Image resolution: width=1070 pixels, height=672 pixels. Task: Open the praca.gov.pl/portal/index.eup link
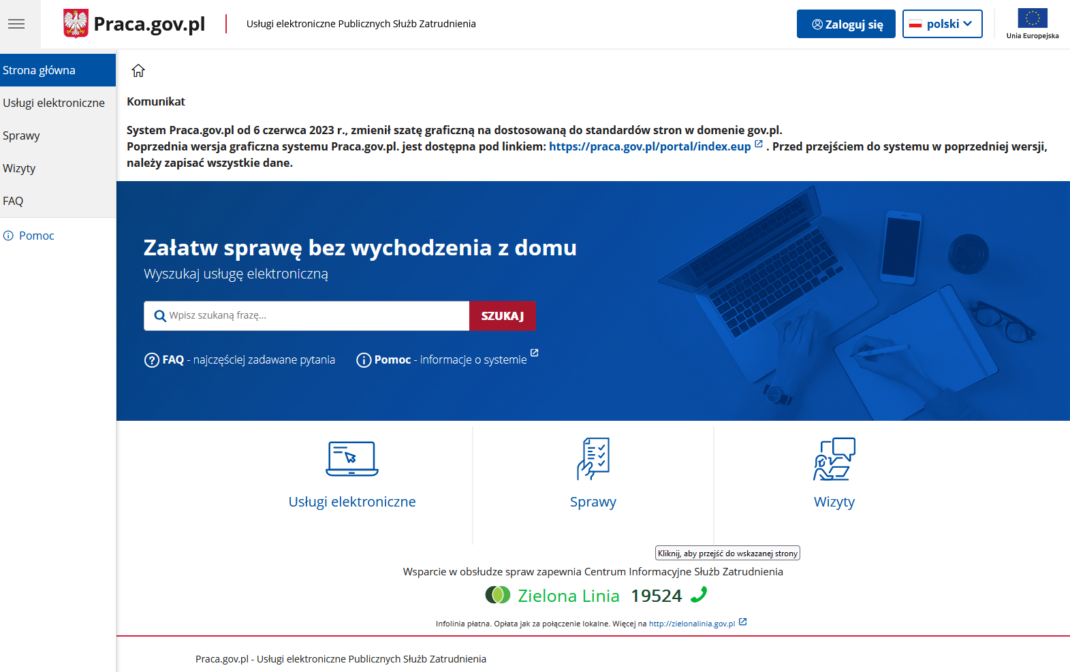[650, 146]
